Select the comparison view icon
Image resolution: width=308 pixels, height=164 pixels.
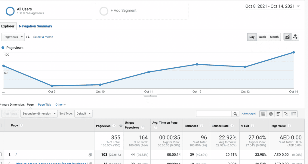pos(286,114)
